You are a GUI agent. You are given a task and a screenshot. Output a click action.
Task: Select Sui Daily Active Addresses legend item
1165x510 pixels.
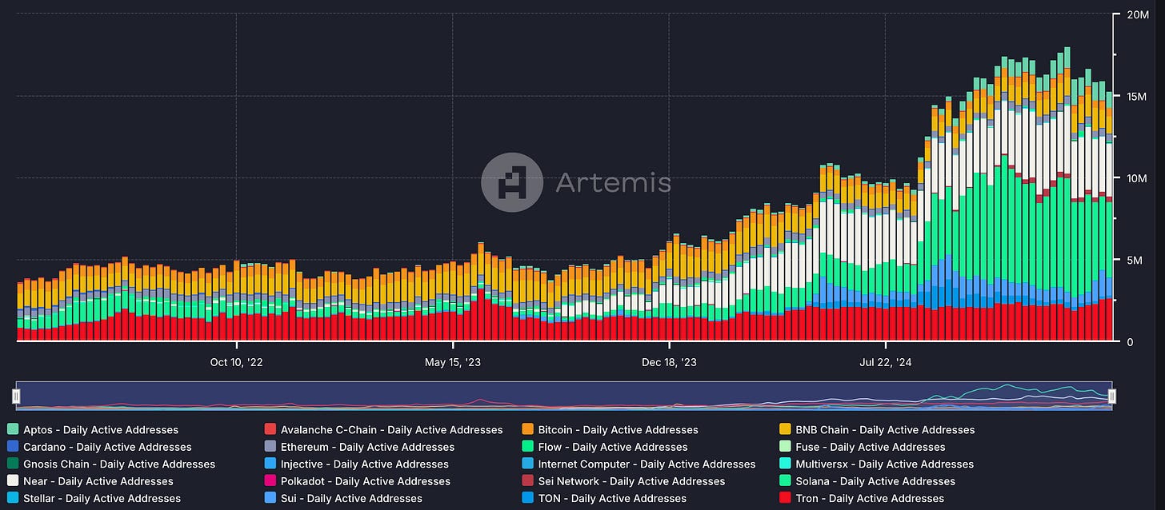coord(343,498)
